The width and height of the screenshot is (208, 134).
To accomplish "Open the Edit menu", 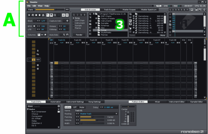I will tap(34, 6).
